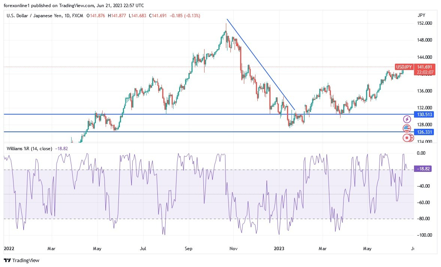The image size is (441, 267).
Task: Select the 130.513 support price label
Action: pos(424,115)
